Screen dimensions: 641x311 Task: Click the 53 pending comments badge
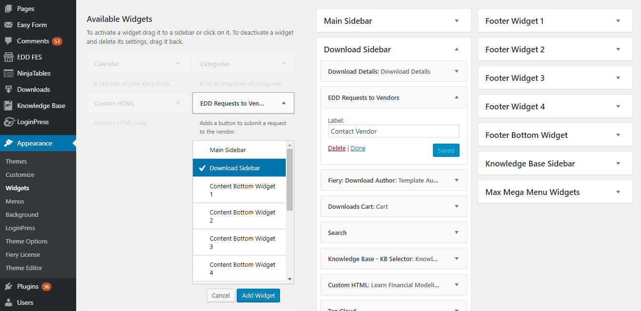point(57,41)
